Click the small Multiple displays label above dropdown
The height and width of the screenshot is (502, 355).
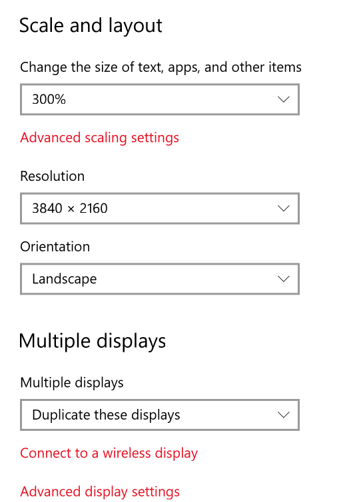(x=72, y=383)
